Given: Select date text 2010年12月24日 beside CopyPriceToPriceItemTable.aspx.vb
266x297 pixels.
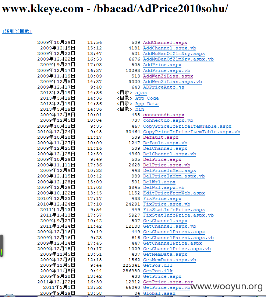Looking at the screenshot, I should tap(56, 132).
